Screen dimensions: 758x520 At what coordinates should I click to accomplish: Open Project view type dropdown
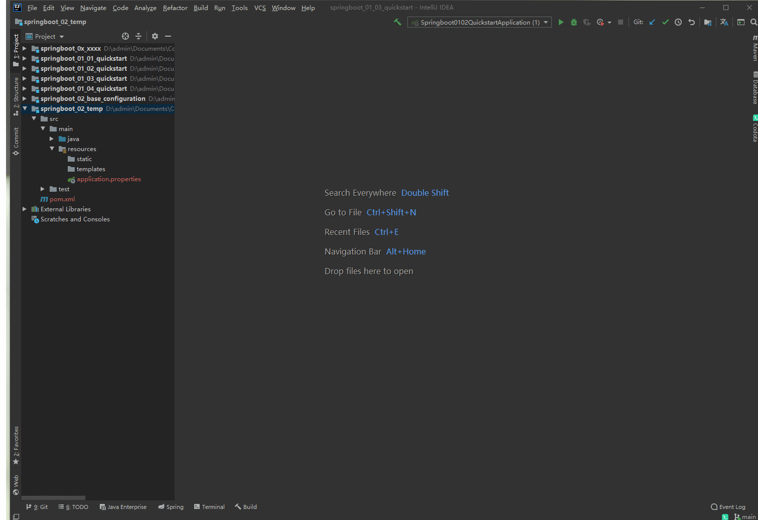45,37
